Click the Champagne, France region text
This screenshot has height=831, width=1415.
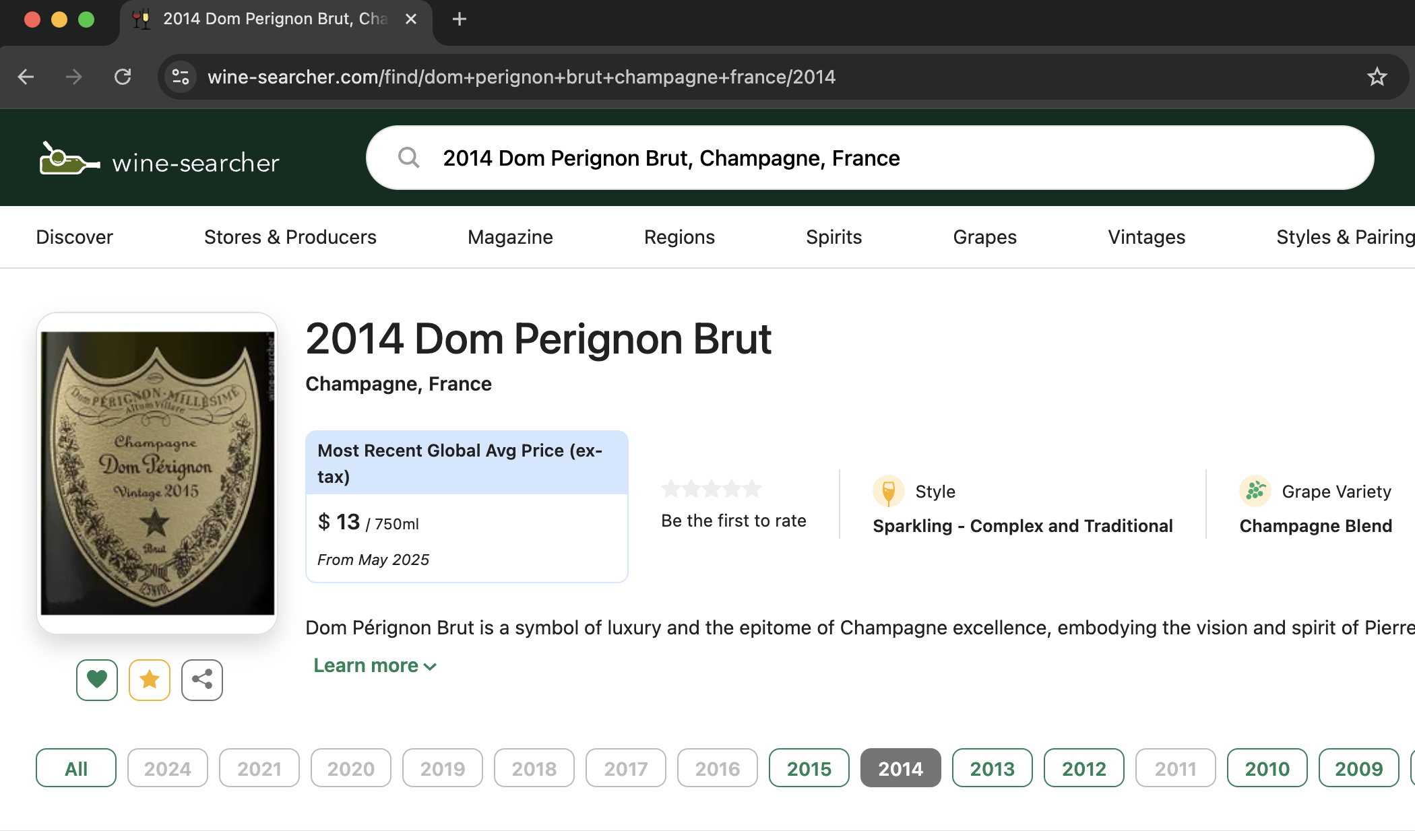click(x=398, y=384)
